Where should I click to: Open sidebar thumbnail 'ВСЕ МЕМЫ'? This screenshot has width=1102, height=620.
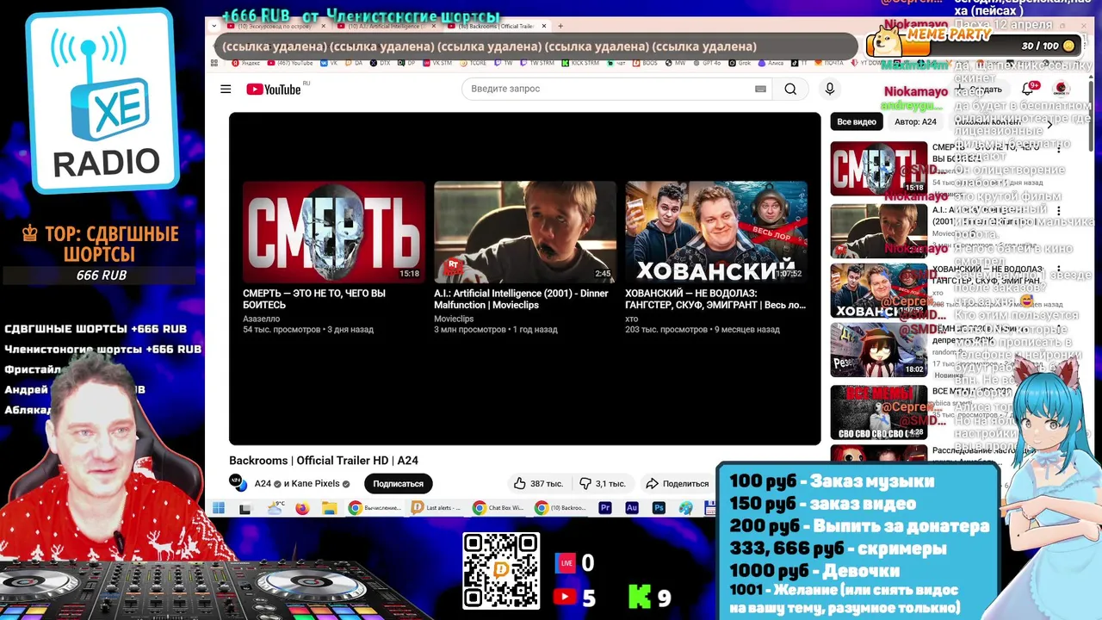pyautogui.click(x=878, y=412)
